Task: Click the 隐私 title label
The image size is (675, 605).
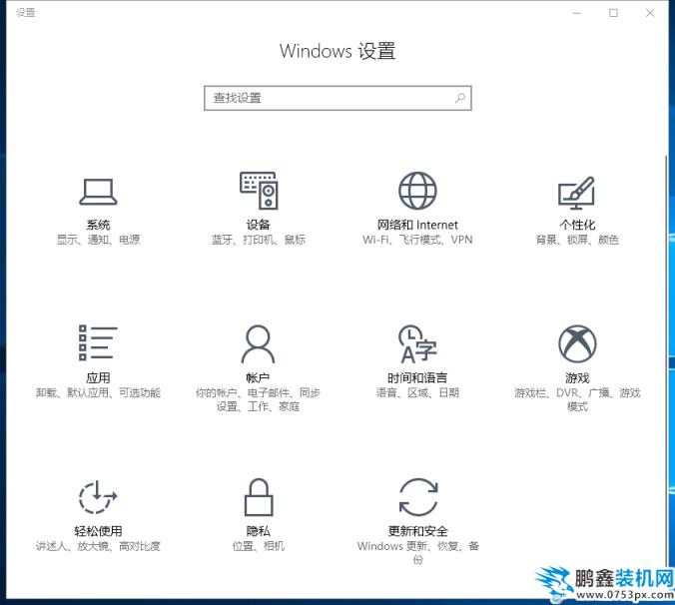Action: tap(259, 531)
